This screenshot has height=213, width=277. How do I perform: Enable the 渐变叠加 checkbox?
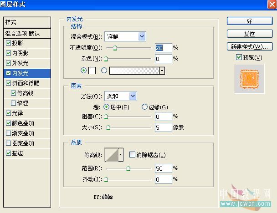8,133
